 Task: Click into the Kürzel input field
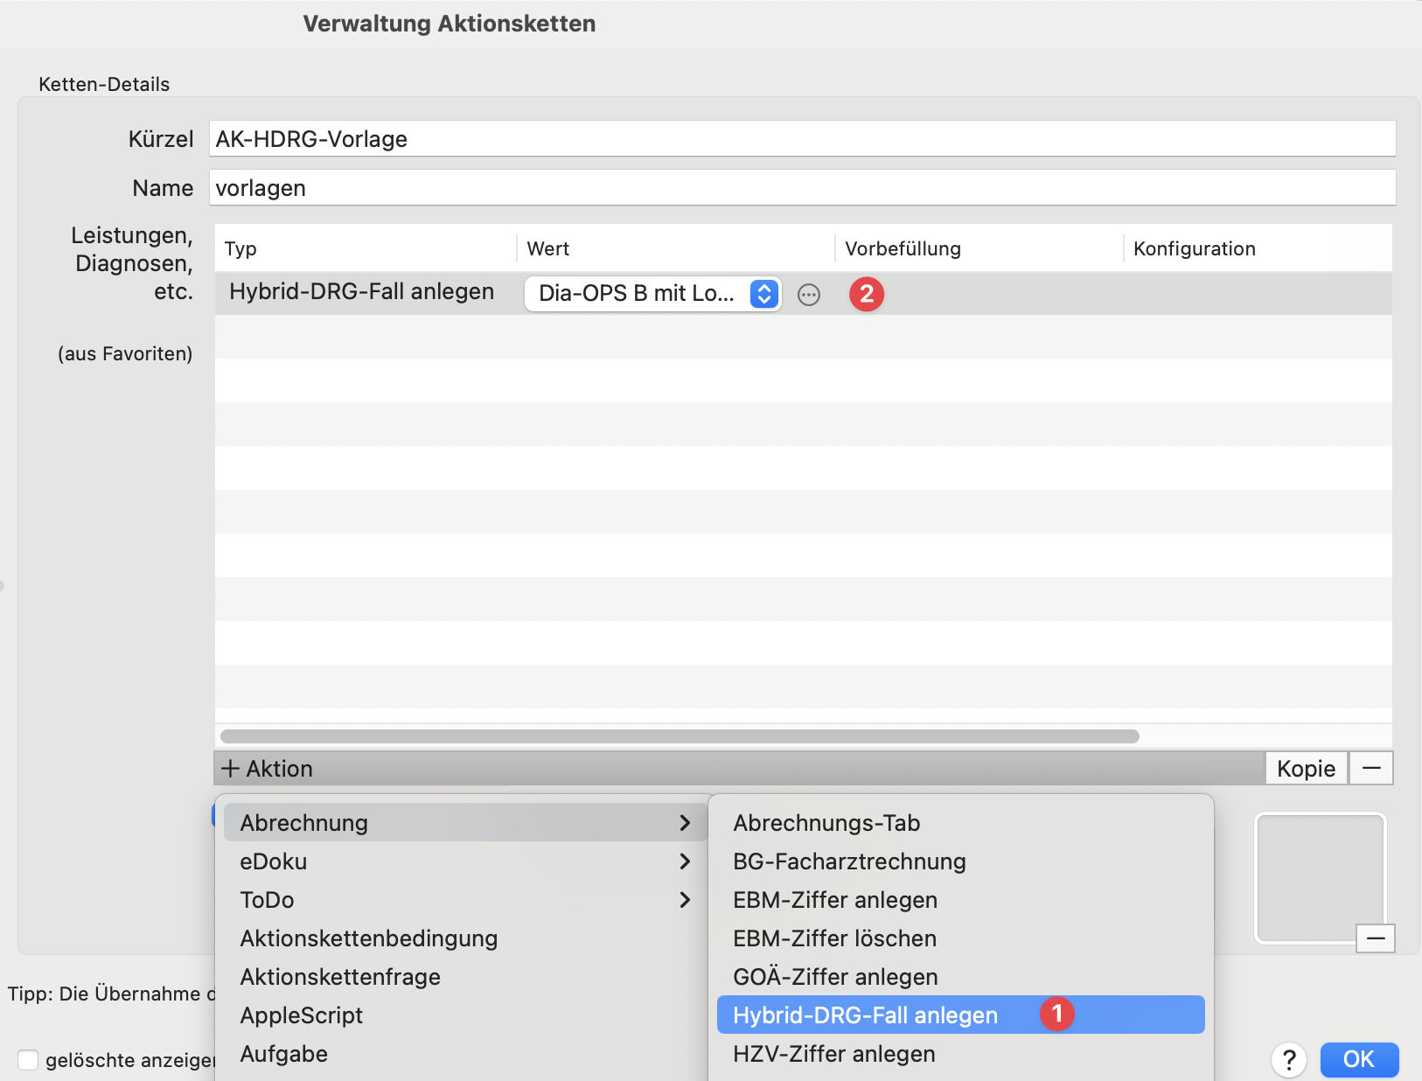[x=802, y=139]
